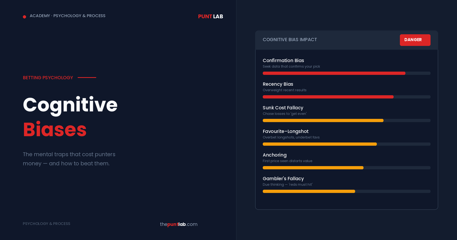Click the Psychology & Process footer label
Image resolution: width=457 pixels, height=240 pixels.
tap(46, 224)
